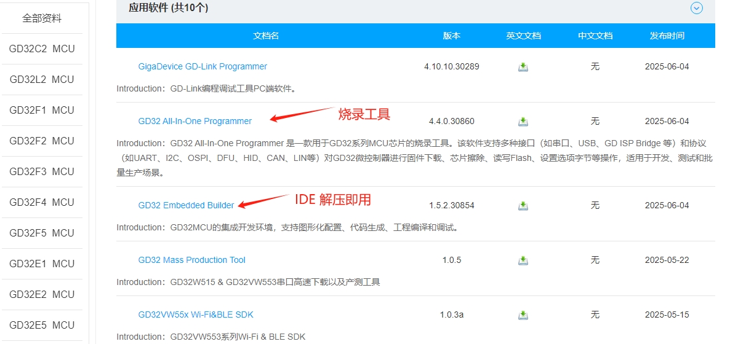The image size is (730, 344).
Task: Open GigaDevice GD-Link Programmer link
Action: pos(203,66)
